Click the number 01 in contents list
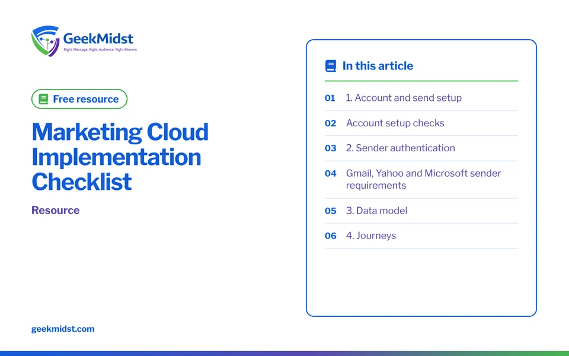The height and width of the screenshot is (356, 569). tap(330, 98)
